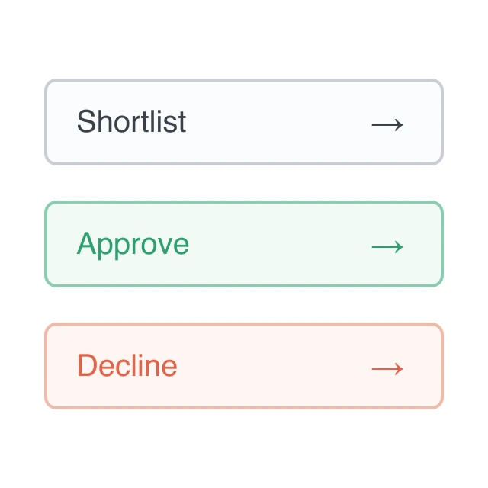The height and width of the screenshot is (488, 488).
Task: Choose the last action labeled Decline
Action: (244, 366)
